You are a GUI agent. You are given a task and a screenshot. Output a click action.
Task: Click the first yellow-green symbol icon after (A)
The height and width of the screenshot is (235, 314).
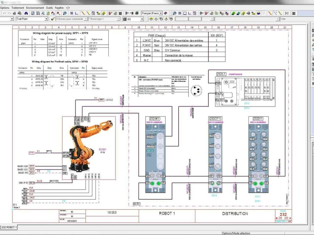pyautogui.click(x=151, y=19)
